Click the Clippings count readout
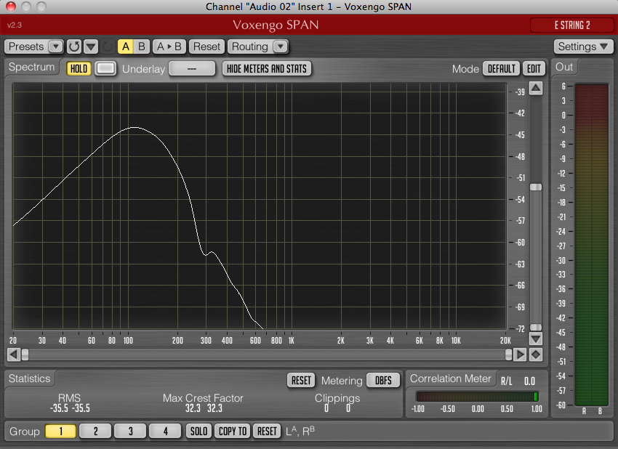 tap(337, 408)
